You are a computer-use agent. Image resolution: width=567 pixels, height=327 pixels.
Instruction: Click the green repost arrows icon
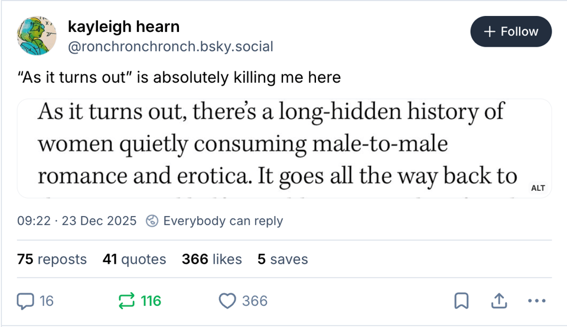(x=126, y=301)
